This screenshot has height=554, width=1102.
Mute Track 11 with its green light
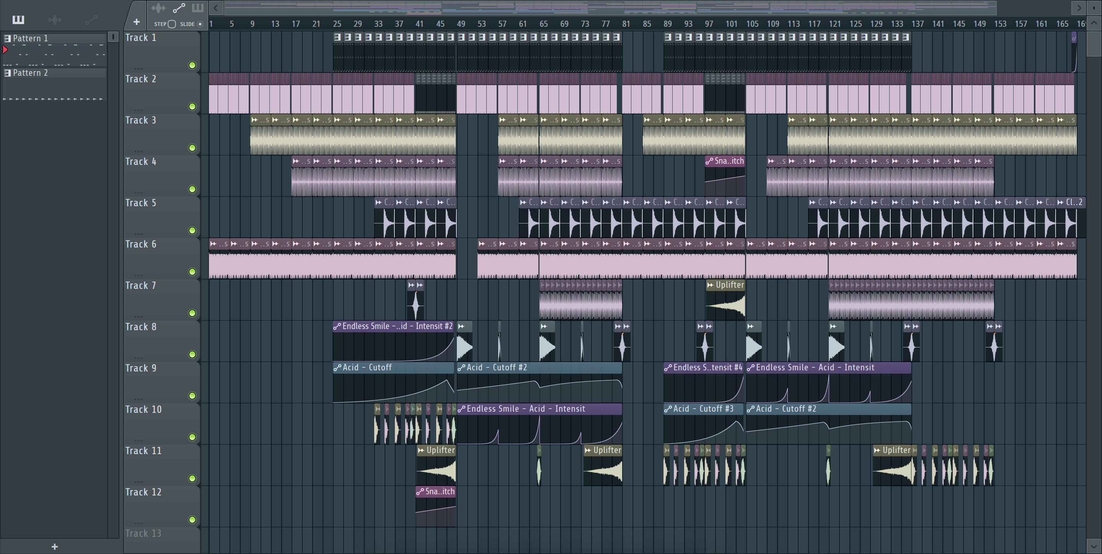(192, 478)
